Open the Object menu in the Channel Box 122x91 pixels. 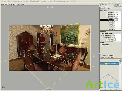tap(108, 8)
